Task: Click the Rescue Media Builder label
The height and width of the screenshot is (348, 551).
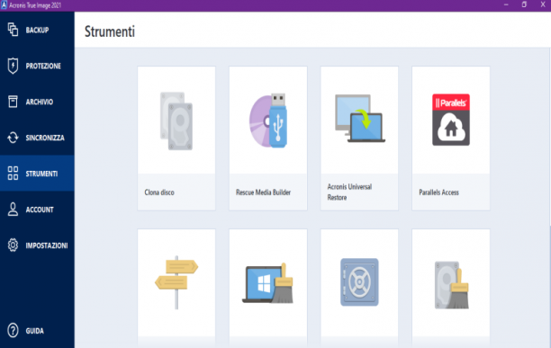Action: pos(263,192)
